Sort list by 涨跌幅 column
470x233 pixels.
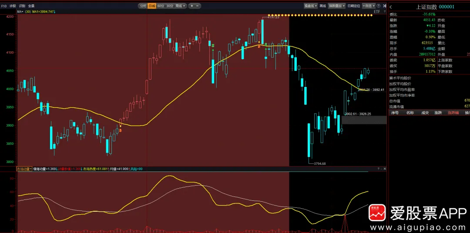click(453, 113)
